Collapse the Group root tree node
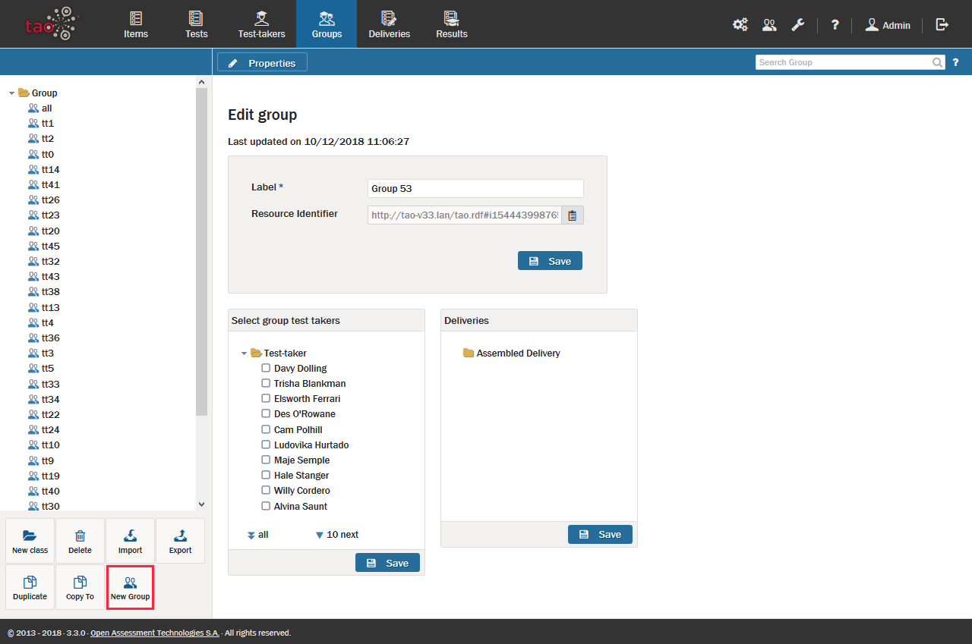The image size is (972, 644). [x=12, y=93]
